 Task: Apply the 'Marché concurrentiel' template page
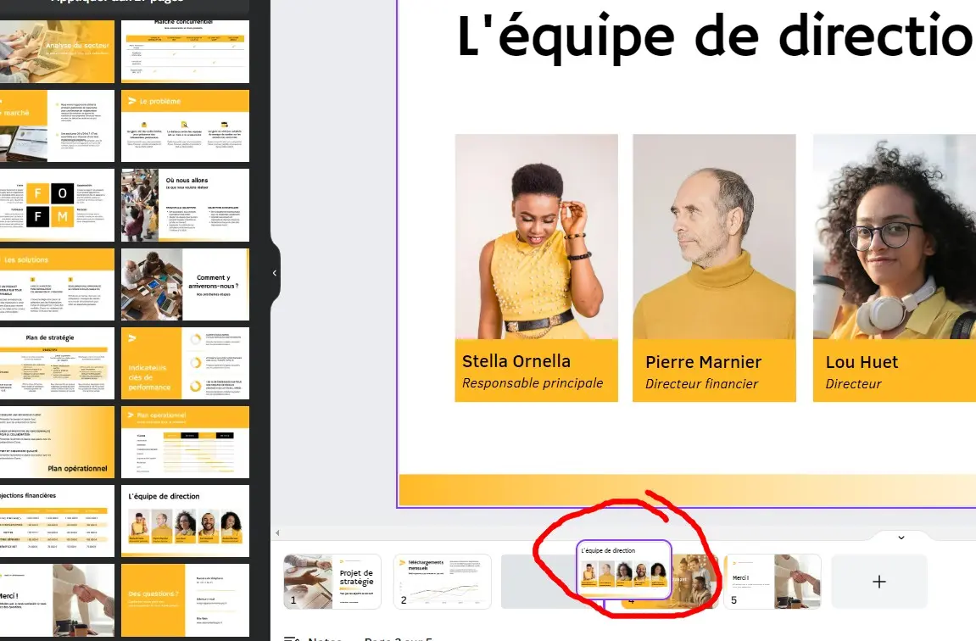186,52
